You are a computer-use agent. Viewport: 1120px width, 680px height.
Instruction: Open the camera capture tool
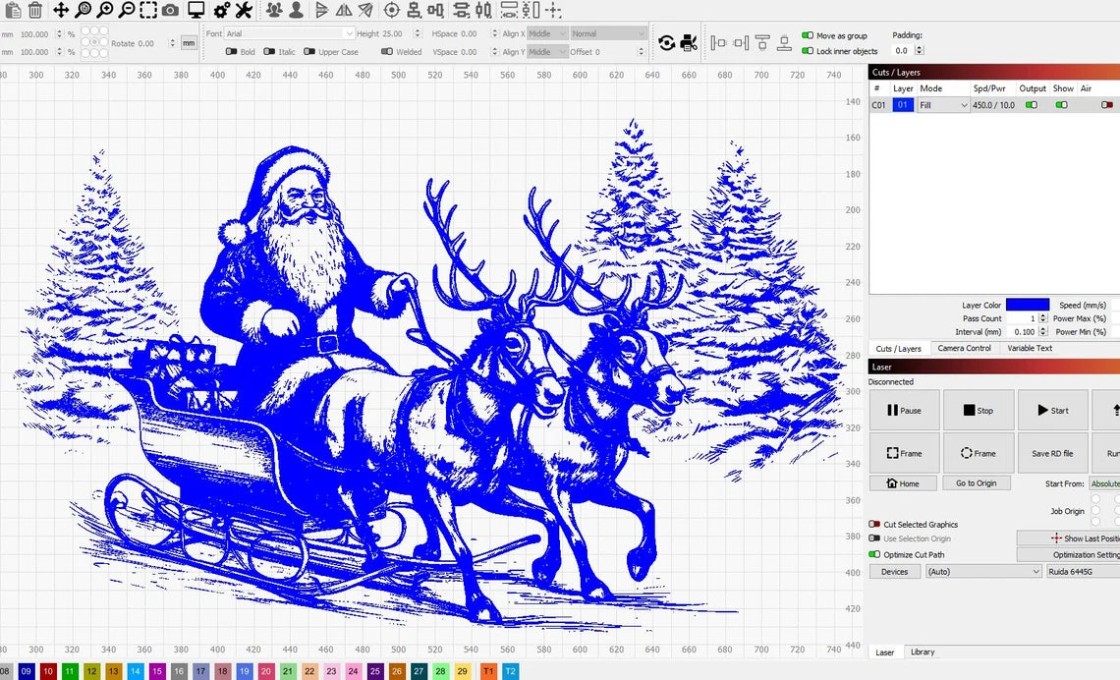click(x=170, y=10)
